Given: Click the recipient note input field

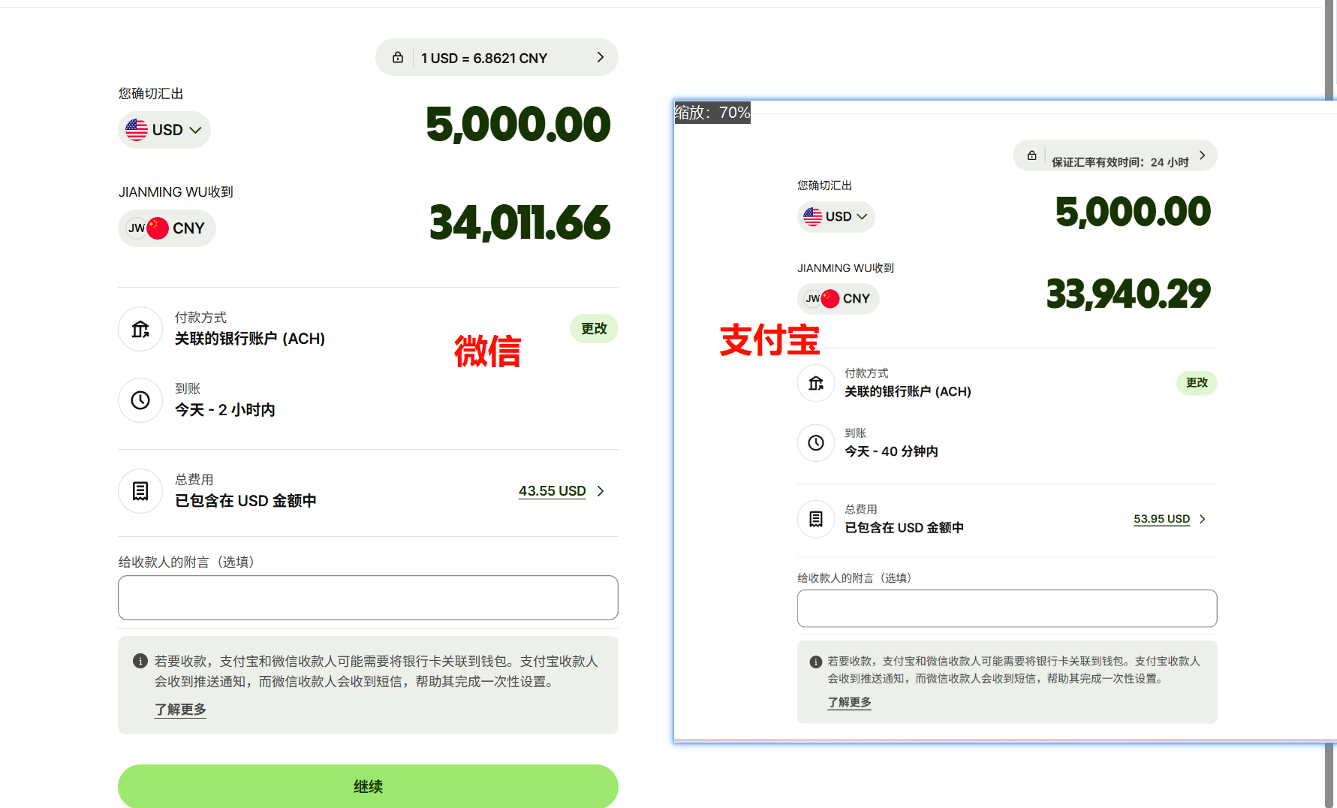Looking at the screenshot, I should point(367,598).
